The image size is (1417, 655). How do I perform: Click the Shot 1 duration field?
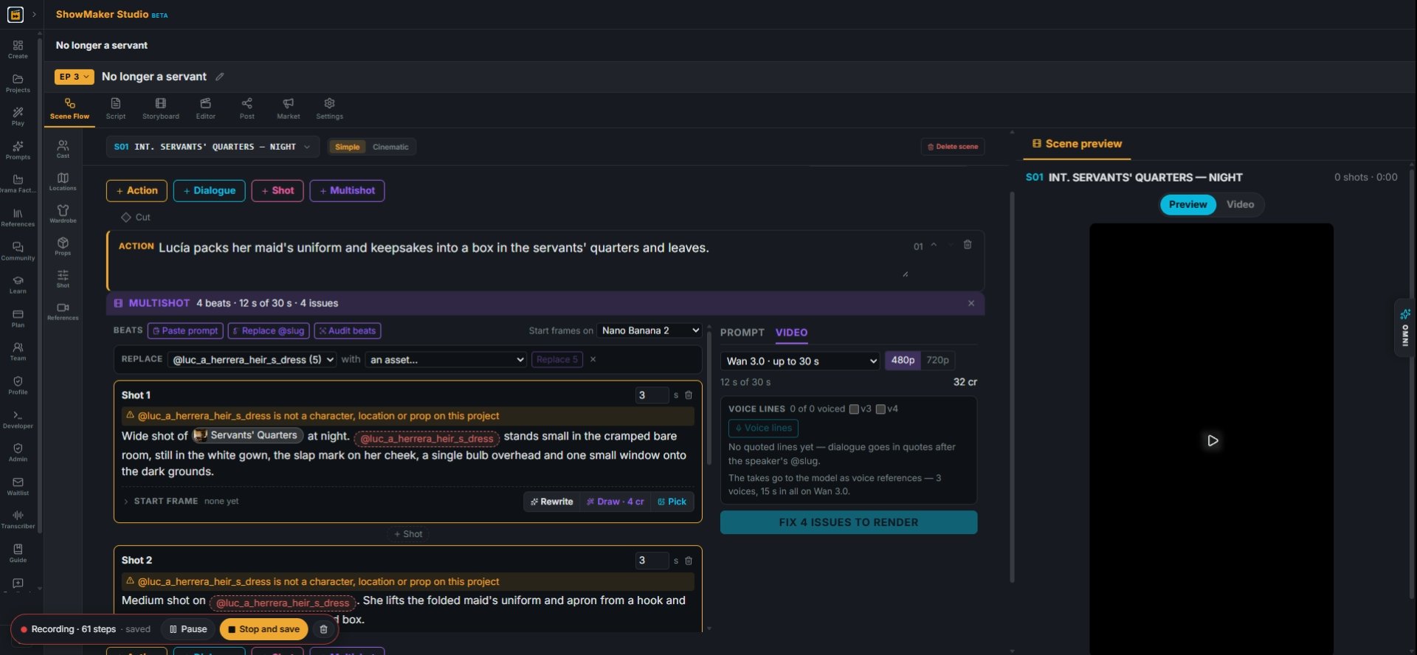652,395
